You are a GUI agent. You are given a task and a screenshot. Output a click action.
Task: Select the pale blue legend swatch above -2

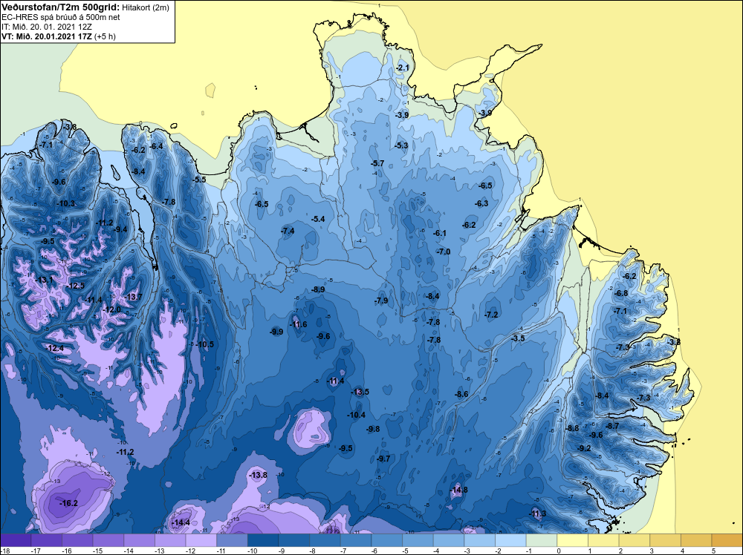pos(510,540)
